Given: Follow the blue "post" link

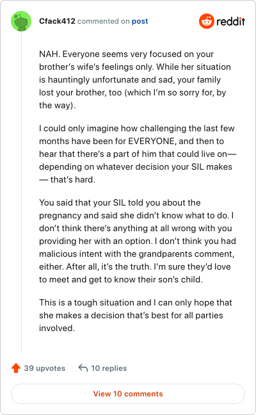Looking at the screenshot, I should tap(140, 21).
